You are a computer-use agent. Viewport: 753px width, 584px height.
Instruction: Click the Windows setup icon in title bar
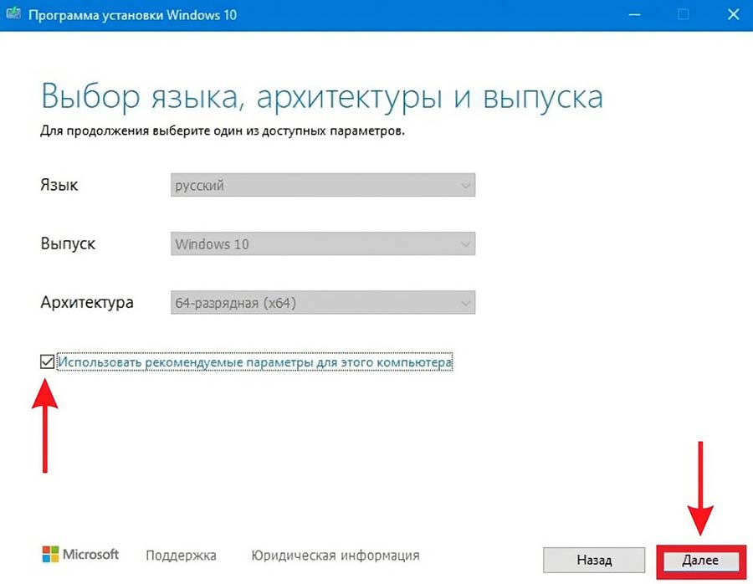(x=14, y=15)
